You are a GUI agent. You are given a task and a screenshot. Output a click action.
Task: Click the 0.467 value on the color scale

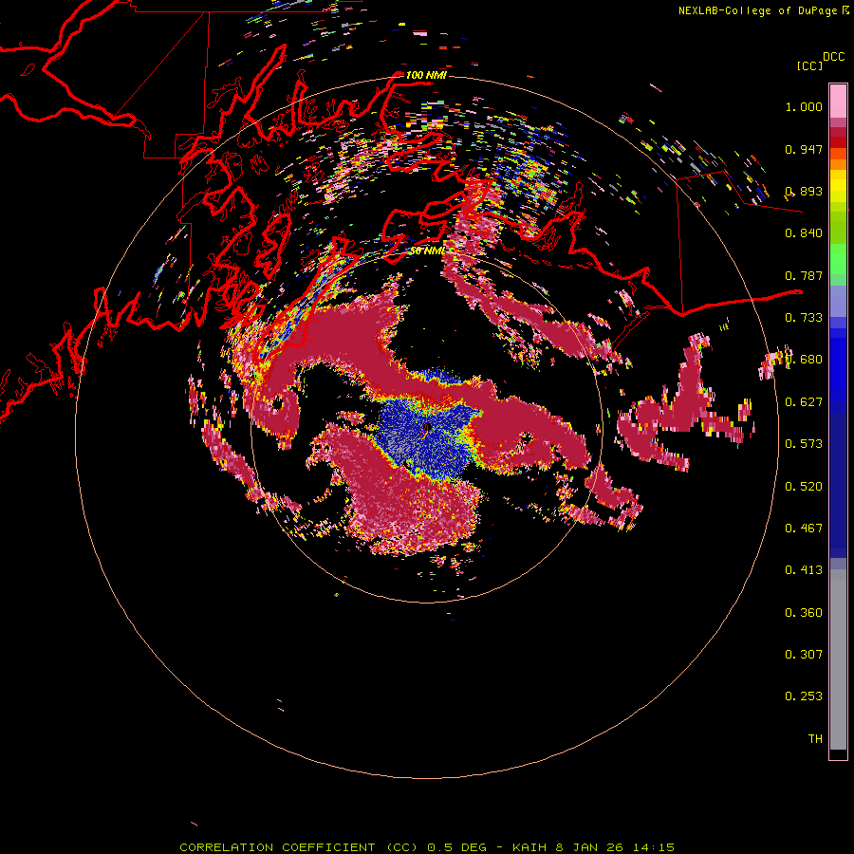[x=804, y=529]
